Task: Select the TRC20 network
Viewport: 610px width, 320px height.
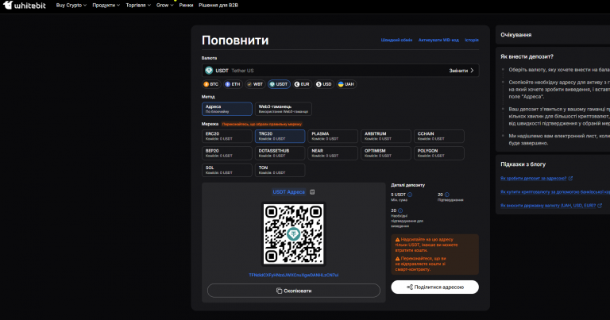Action: click(x=280, y=136)
